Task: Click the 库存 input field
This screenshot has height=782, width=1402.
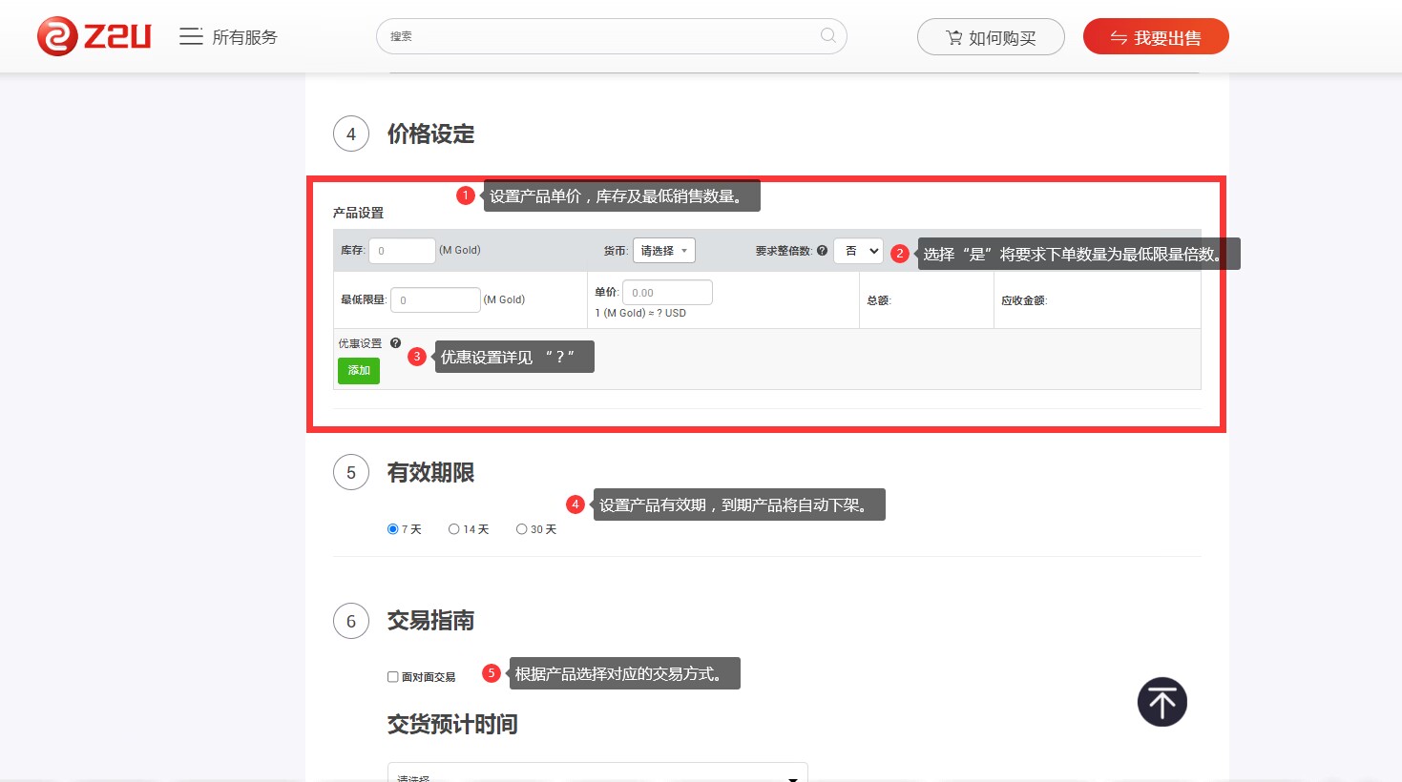Action: tap(402, 251)
